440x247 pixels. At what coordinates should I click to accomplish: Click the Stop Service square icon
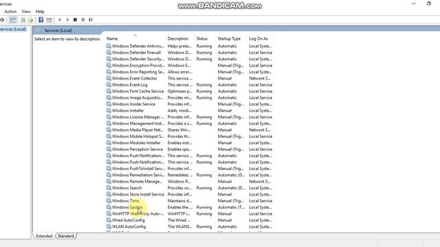pyautogui.click(x=75, y=20)
